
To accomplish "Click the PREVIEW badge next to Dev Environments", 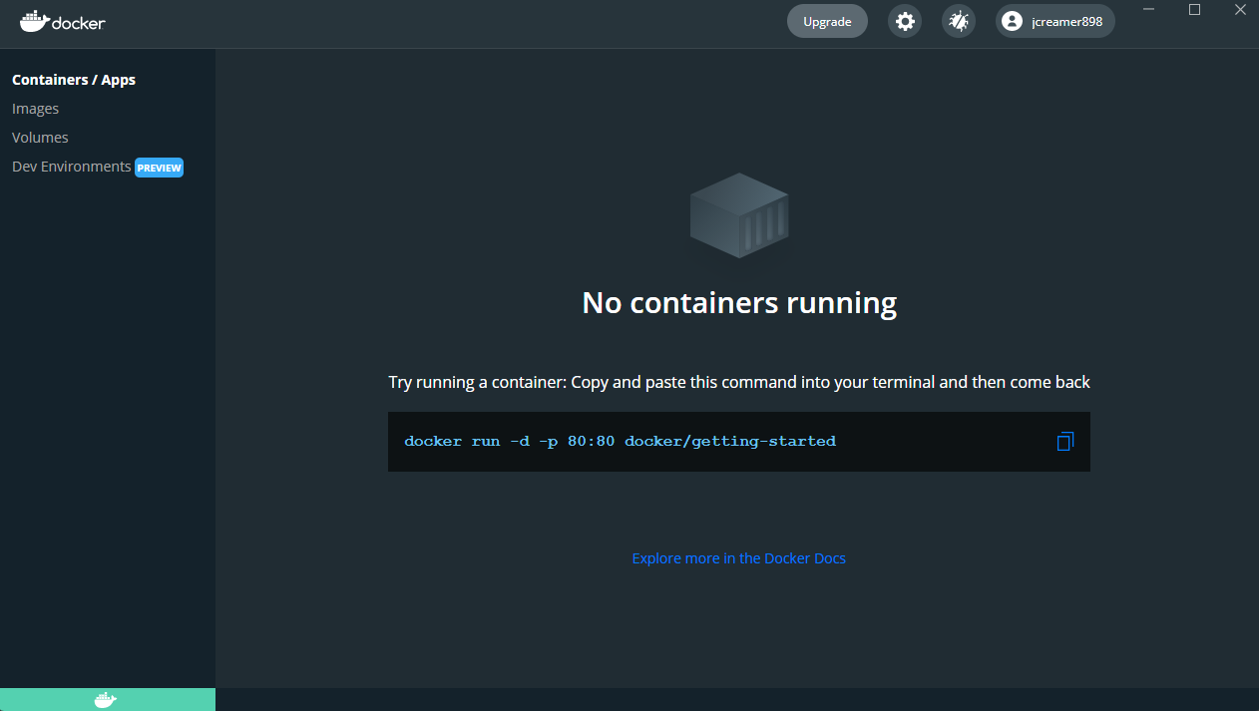I will pos(159,167).
